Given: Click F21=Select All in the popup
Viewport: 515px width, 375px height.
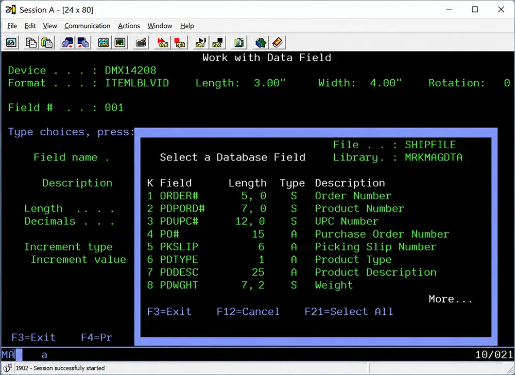Looking at the screenshot, I should click(349, 311).
